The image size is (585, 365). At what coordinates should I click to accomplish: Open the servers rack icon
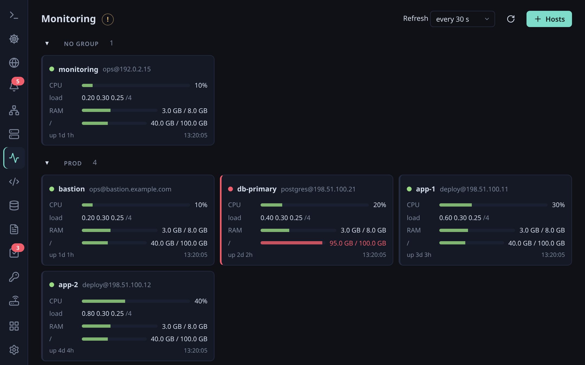point(14,134)
